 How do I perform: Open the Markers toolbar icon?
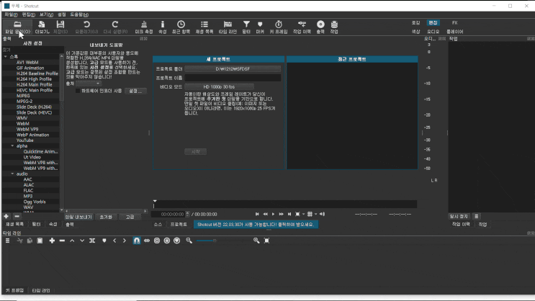(260, 27)
